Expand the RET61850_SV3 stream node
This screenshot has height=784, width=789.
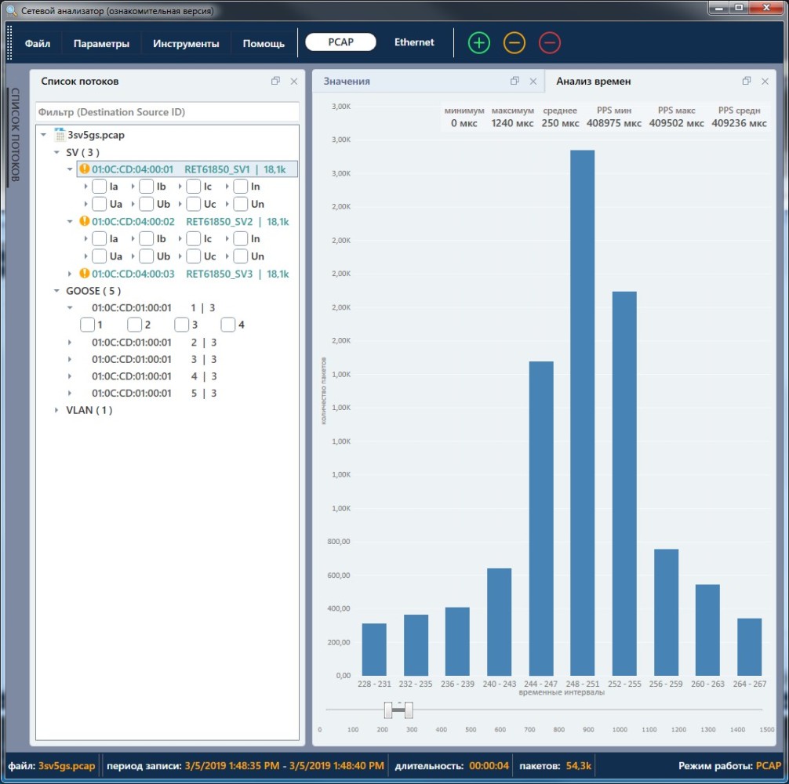coord(70,274)
